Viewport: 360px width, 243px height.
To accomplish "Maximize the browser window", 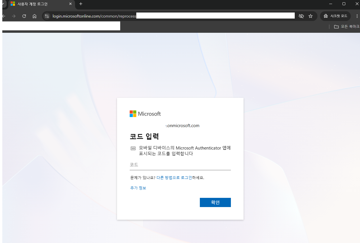I will (344, 4).
